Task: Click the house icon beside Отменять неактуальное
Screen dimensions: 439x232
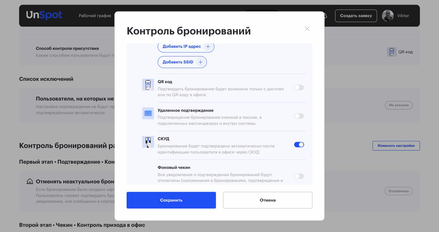Action: coord(30,181)
